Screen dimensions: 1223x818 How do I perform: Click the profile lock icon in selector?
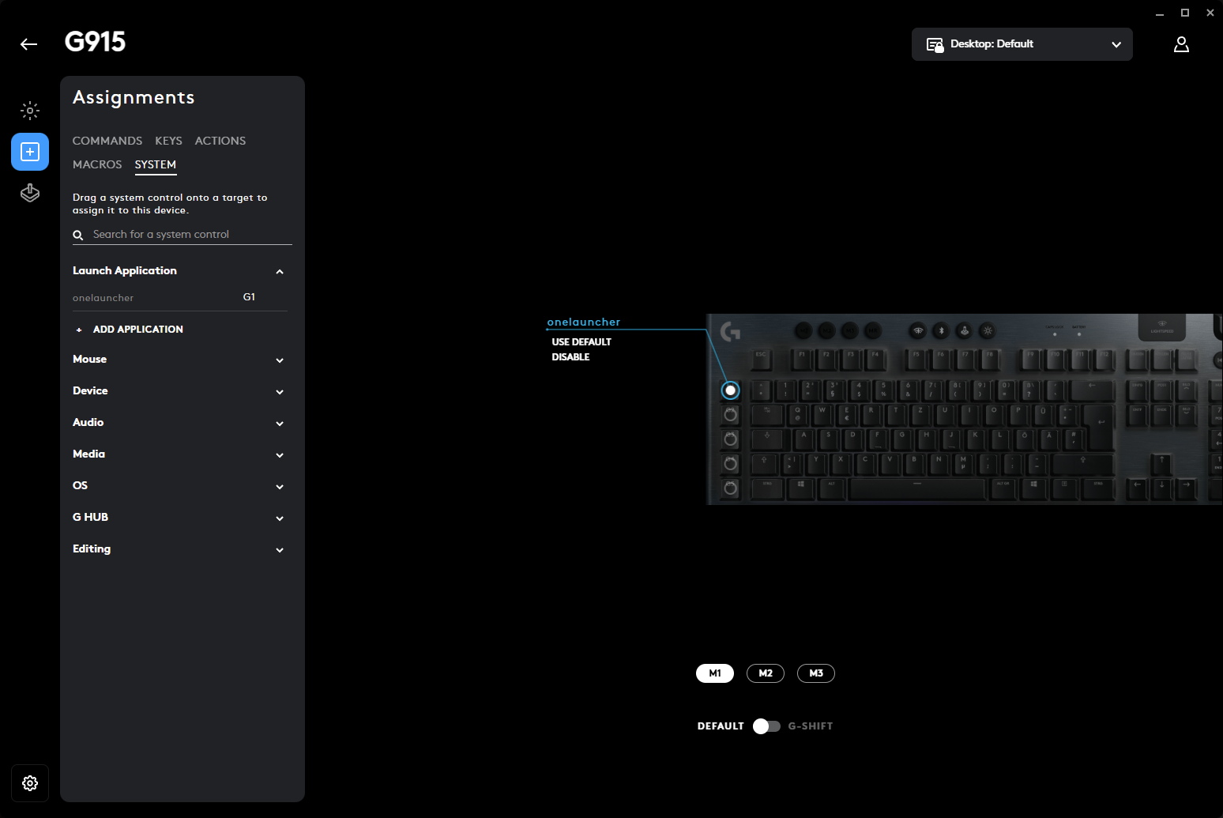[935, 44]
